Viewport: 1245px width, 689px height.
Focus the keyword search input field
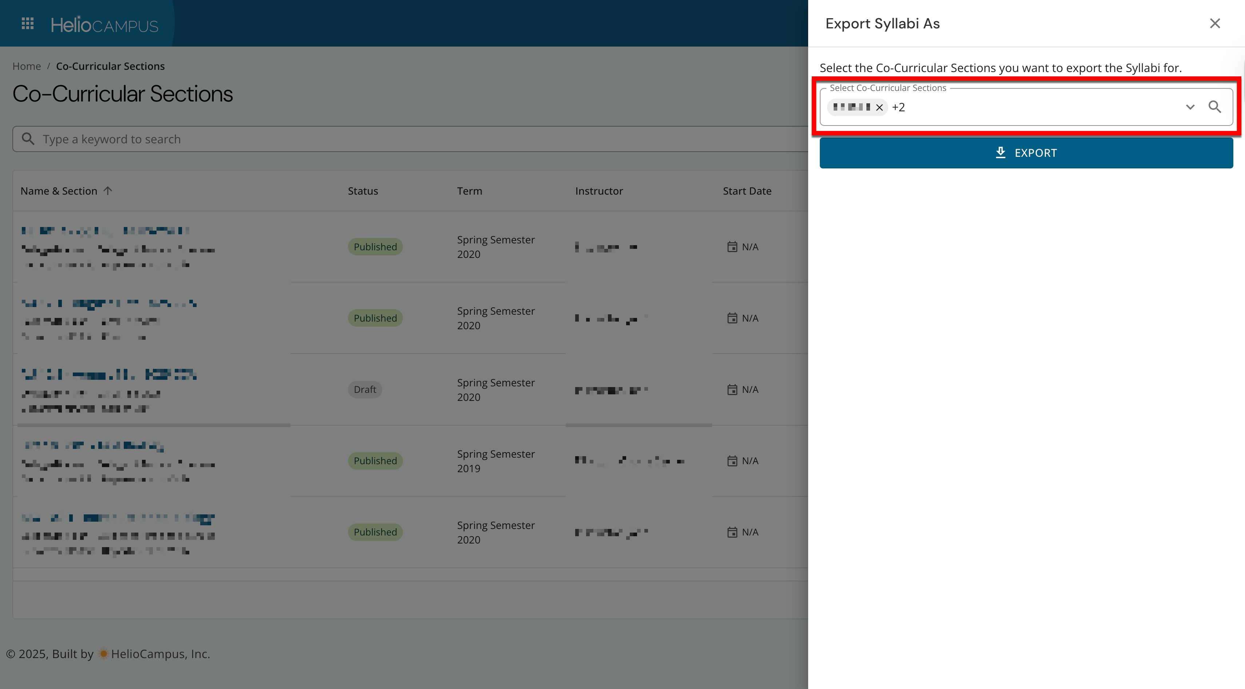pyautogui.click(x=387, y=139)
